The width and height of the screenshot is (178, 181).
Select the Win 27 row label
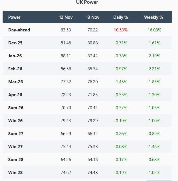pyautogui.click(x=16, y=147)
